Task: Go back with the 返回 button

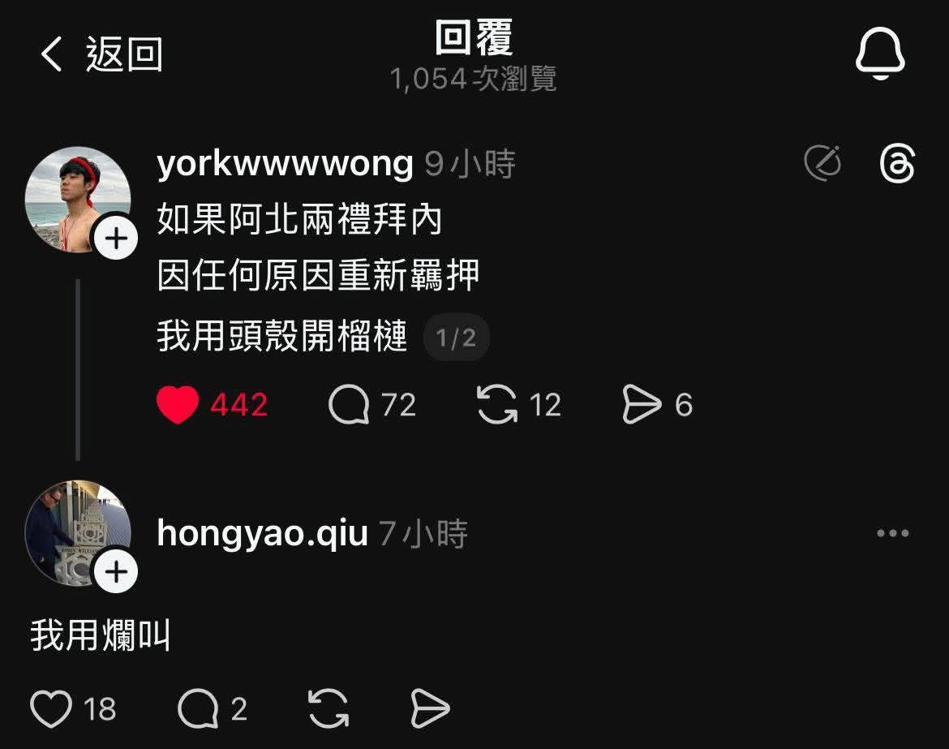Action: (x=101, y=54)
